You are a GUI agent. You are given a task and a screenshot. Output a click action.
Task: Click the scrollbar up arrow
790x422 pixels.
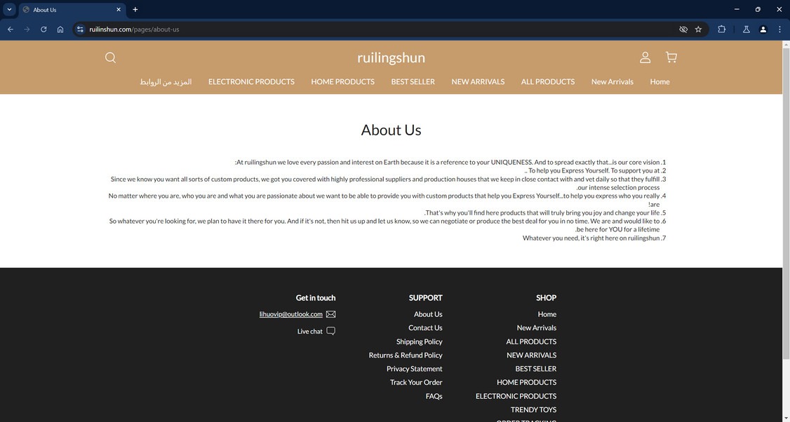[786, 44]
